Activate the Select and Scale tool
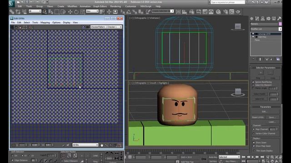 pyautogui.click(x=82, y=12)
